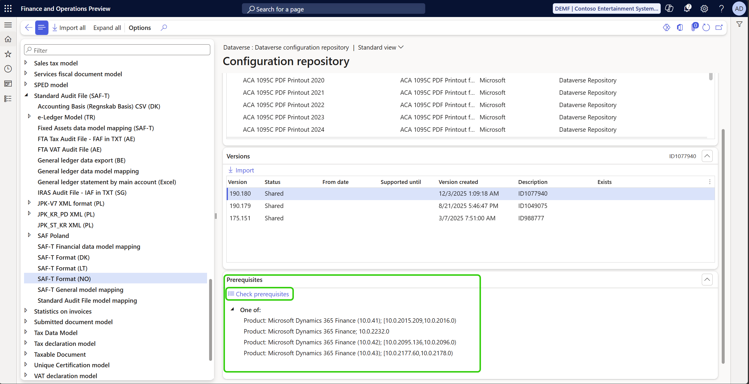
Task: Click the main page vertical scrollbar
Action: 723,246
